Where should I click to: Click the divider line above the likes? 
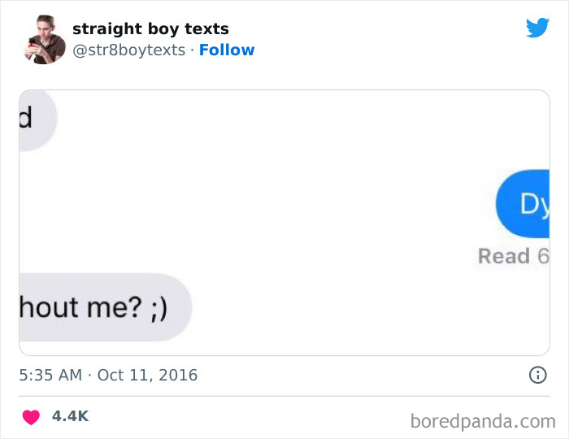284,397
